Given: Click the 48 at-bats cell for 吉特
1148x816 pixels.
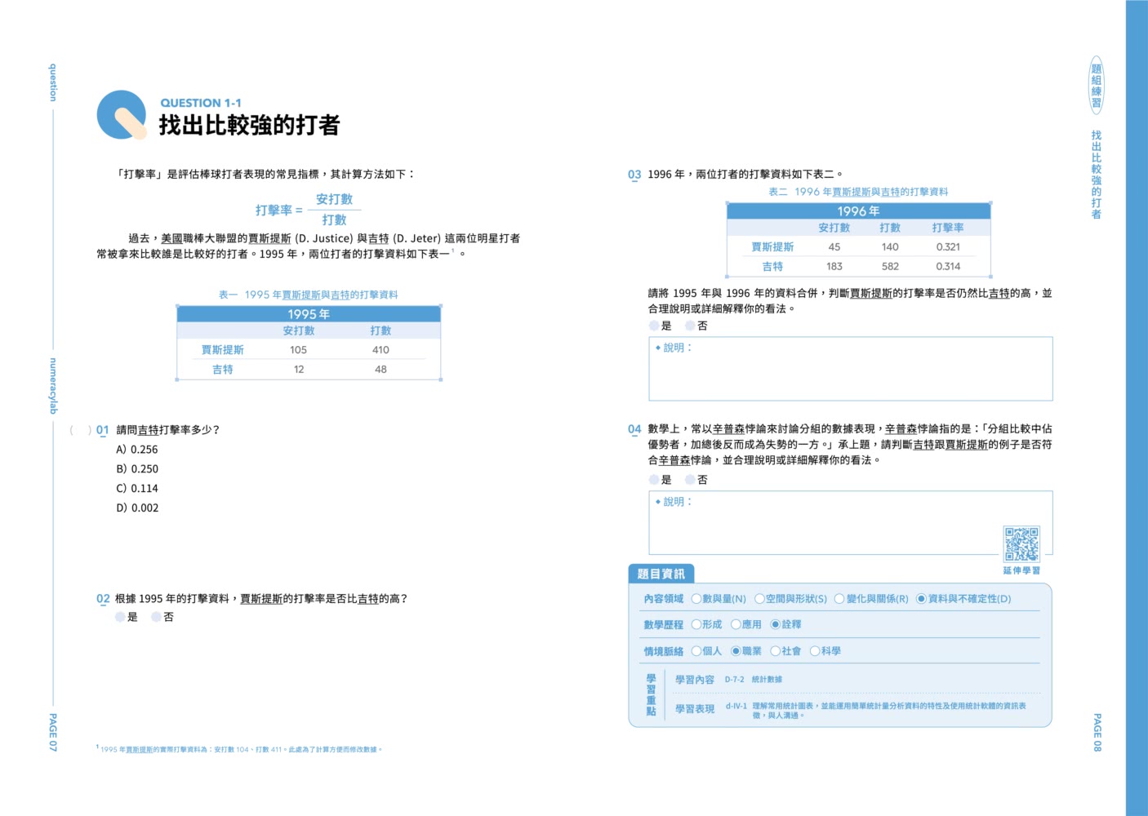Looking at the screenshot, I should 380,370.
